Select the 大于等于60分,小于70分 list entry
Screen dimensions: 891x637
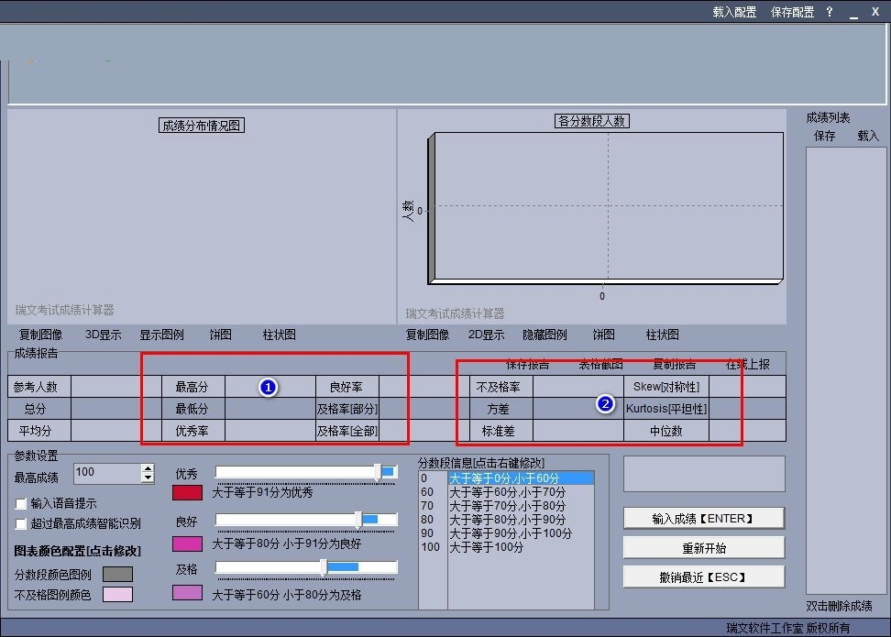click(507, 492)
